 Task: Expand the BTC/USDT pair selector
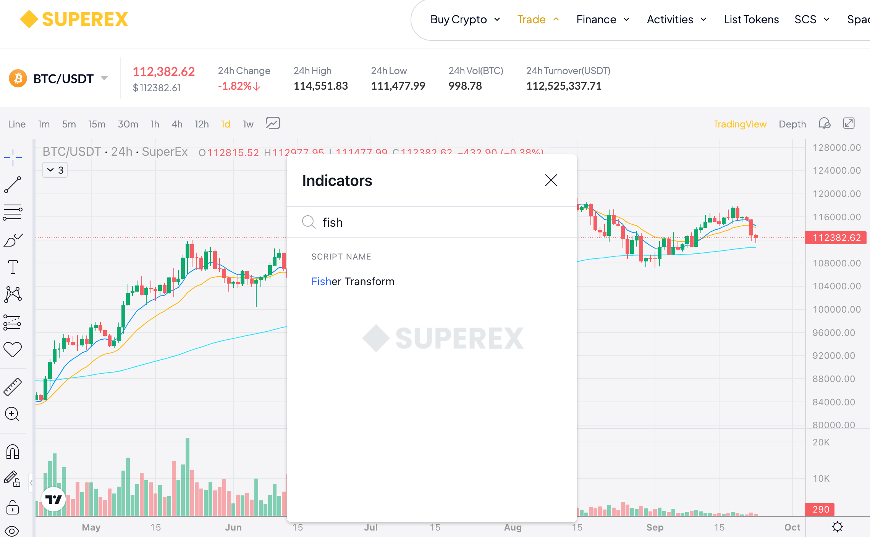[104, 79]
